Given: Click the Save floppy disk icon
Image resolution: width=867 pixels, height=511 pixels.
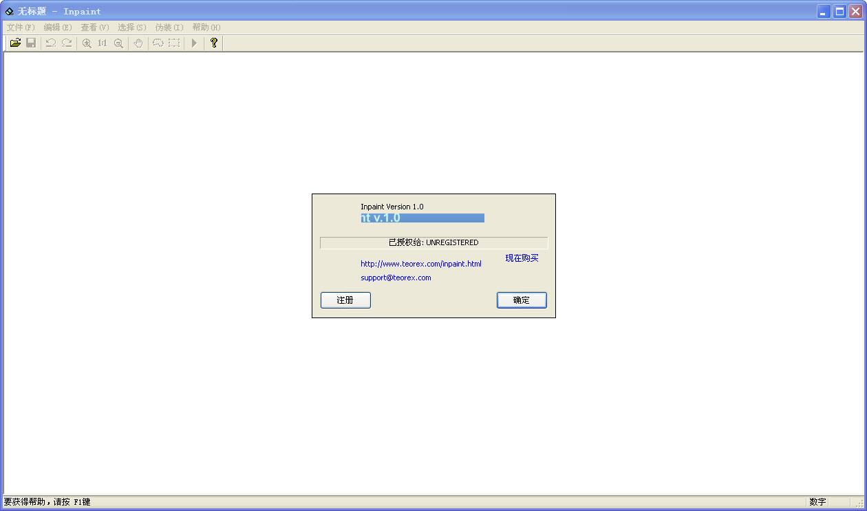Looking at the screenshot, I should [x=31, y=43].
